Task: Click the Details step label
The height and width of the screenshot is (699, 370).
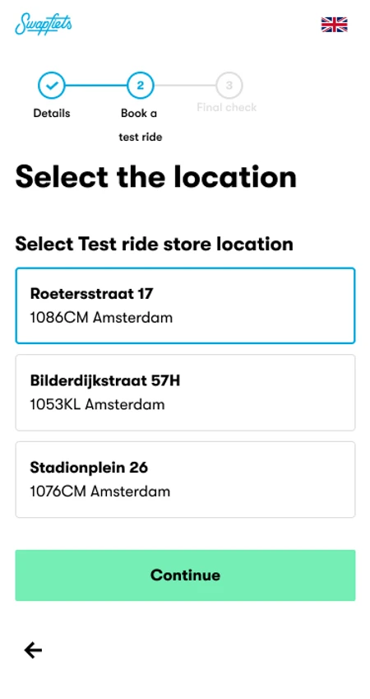Action: tap(52, 114)
